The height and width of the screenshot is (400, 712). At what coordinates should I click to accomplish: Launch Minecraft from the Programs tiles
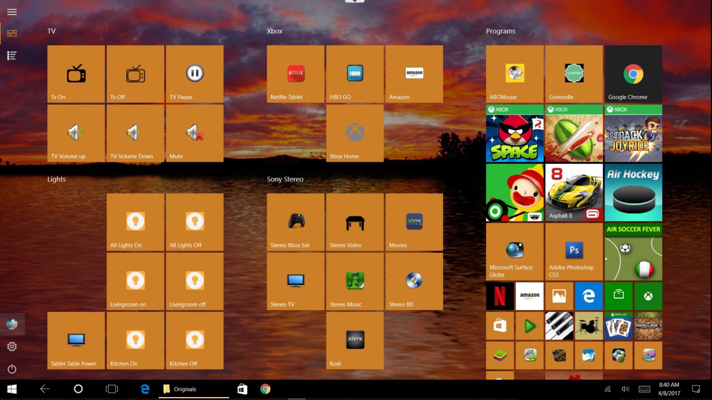pyautogui.click(x=648, y=326)
